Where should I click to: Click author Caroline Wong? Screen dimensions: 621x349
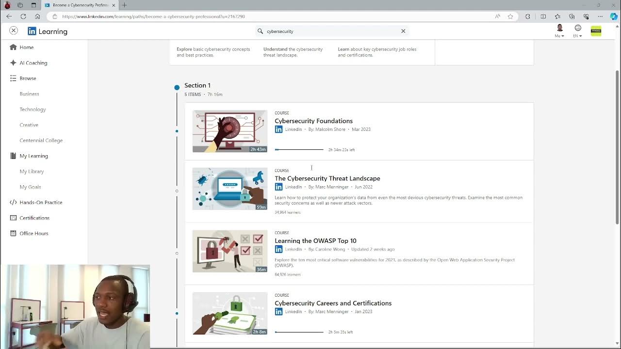(330, 249)
